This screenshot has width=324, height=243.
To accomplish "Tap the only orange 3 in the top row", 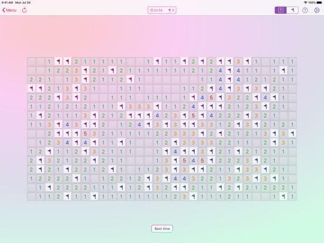I will pyautogui.click(x=238, y=62).
